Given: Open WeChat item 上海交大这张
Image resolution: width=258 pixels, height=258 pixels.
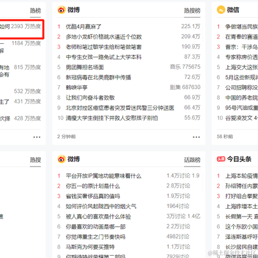Looking at the screenshot, I should coord(242,67).
